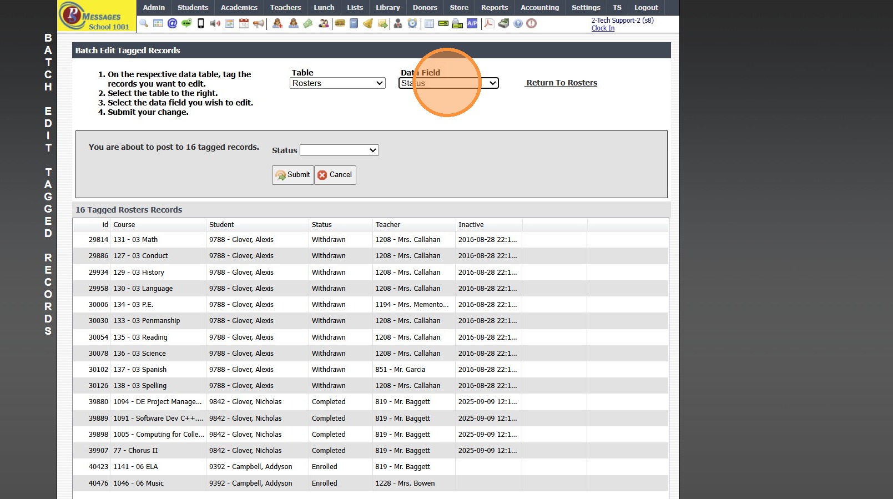
Task: Open the red PDF document icon
Action: click(x=489, y=23)
